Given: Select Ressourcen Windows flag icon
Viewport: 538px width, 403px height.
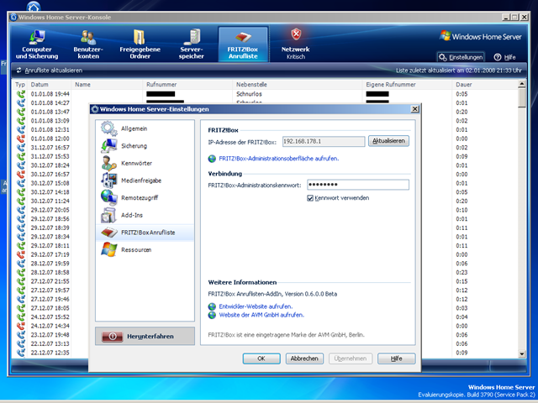Looking at the screenshot, I should 109,249.
